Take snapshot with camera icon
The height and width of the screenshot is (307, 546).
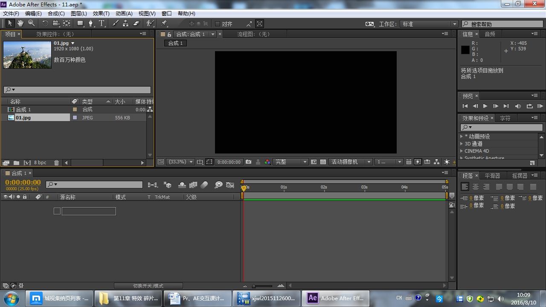tap(248, 162)
